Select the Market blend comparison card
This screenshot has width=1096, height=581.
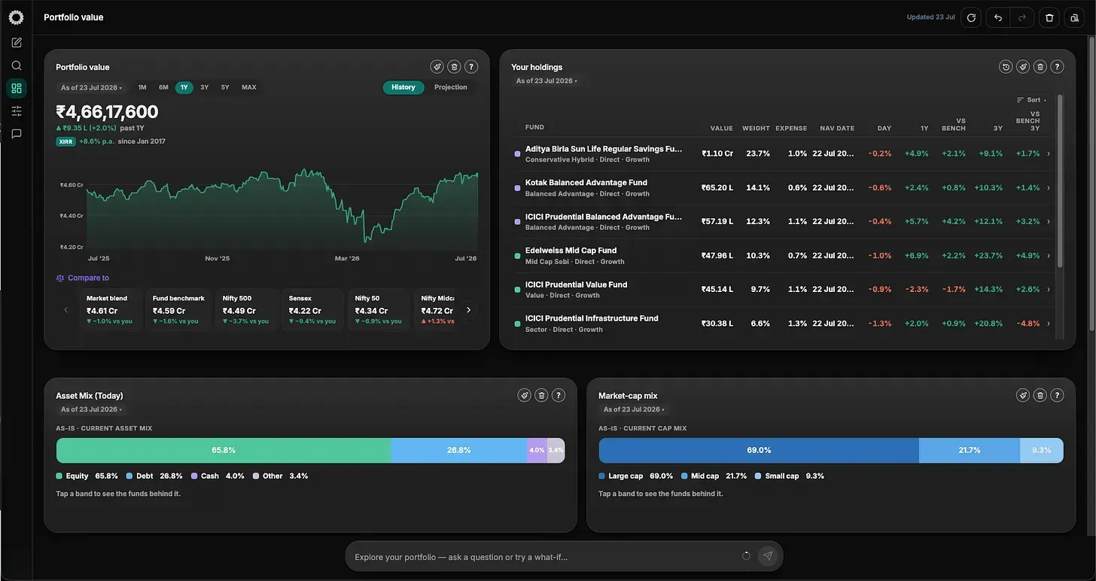[111, 309]
